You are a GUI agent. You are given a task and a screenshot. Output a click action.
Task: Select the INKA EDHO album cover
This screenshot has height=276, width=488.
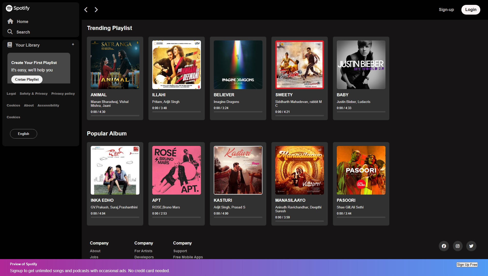[115, 170]
